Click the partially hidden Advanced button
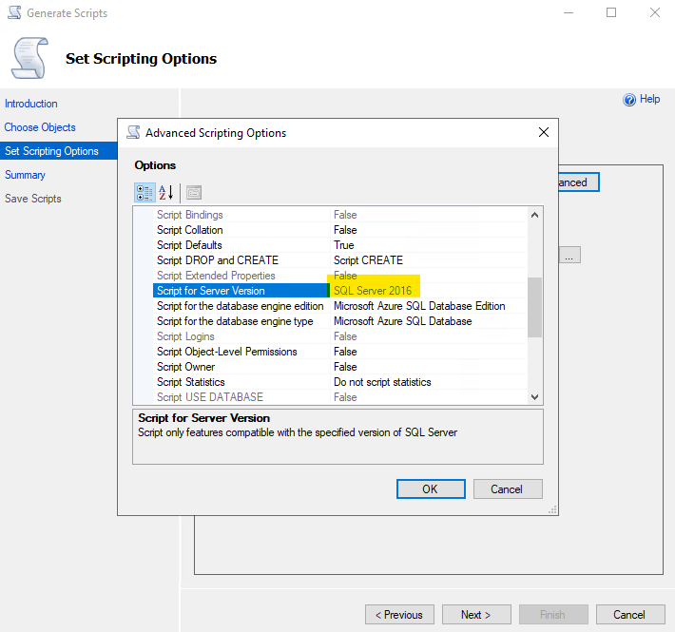Screen dimensions: 675x632 [x=579, y=182]
